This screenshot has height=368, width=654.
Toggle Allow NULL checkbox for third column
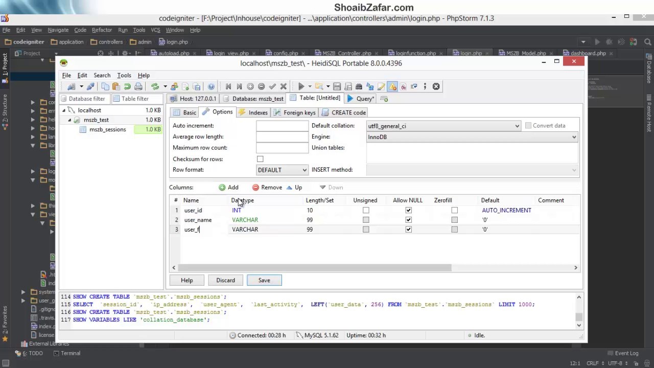click(x=408, y=229)
